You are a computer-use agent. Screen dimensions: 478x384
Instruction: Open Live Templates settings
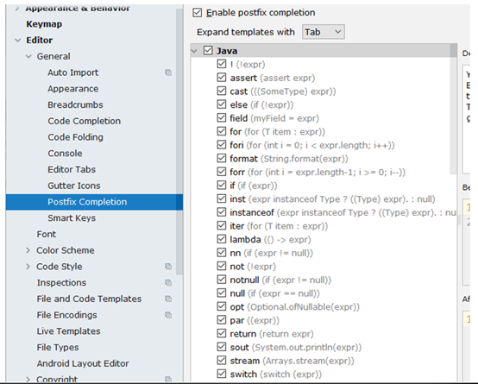pos(68,331)
